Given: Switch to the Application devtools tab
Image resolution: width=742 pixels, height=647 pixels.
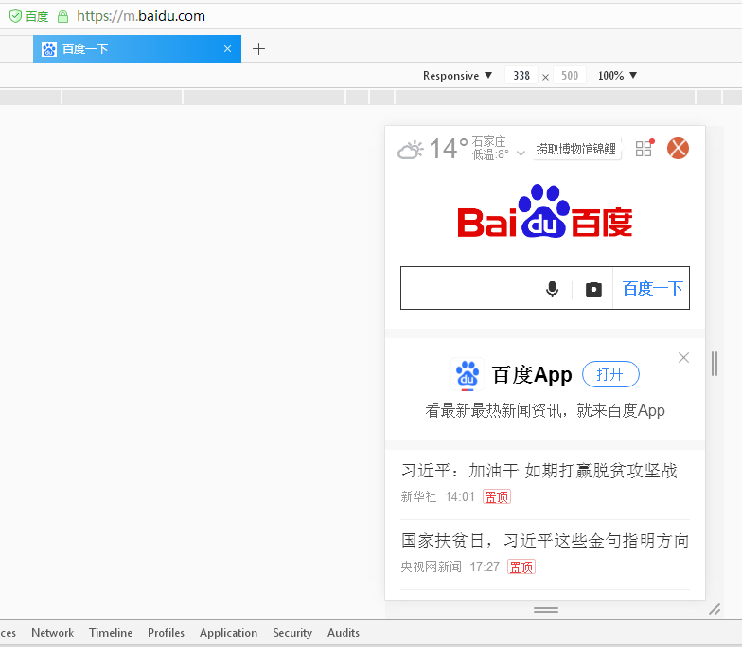Looking at the screenshot, I should 228,633.
